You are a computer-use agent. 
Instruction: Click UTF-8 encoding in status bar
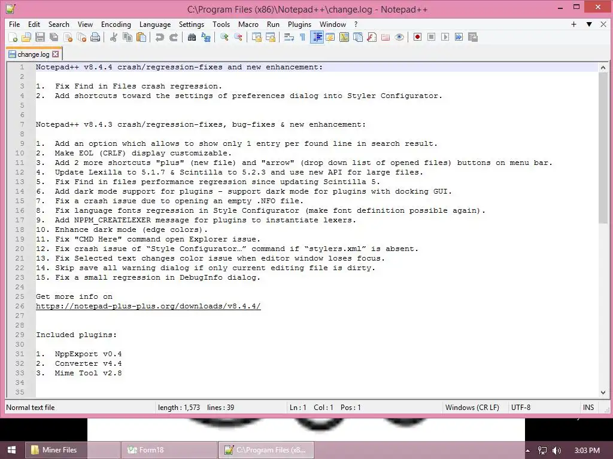521,408
